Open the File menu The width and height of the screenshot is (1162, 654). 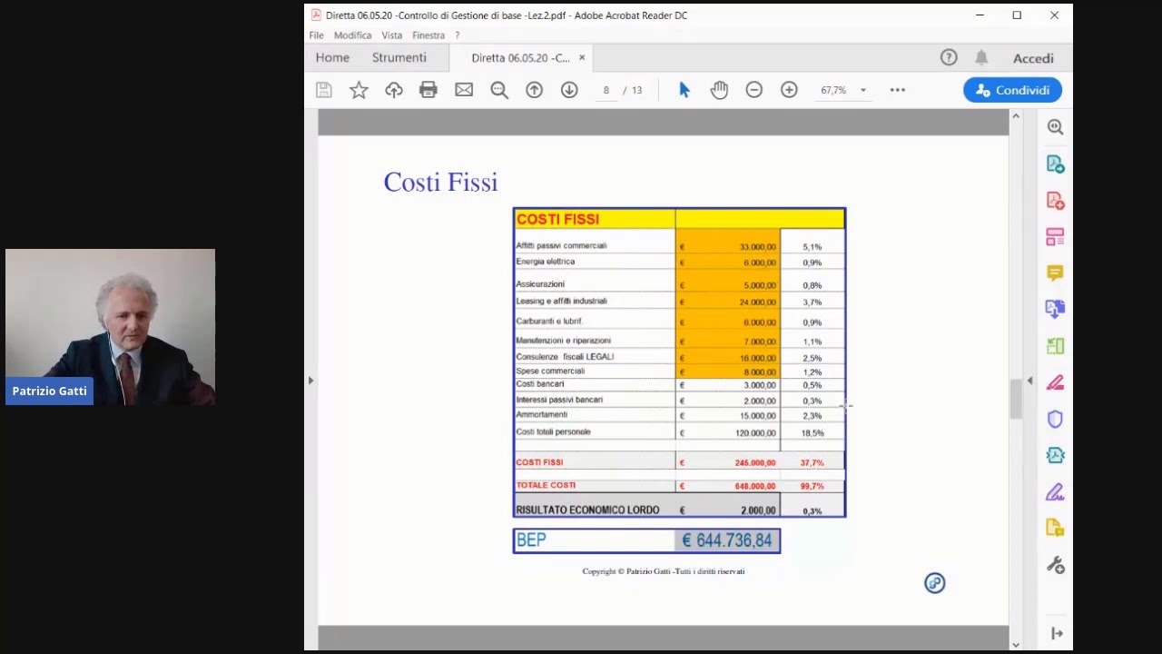tap(316, 35)
